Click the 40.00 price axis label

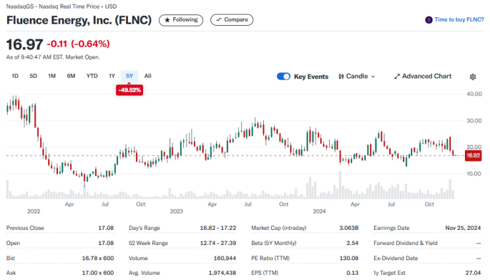tap(474, 94)
